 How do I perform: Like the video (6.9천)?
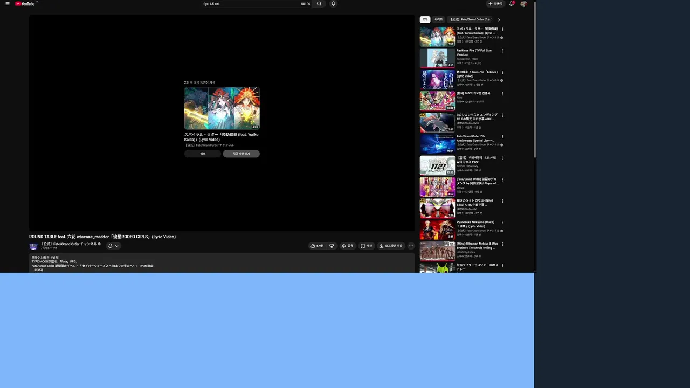coord(317,246)
